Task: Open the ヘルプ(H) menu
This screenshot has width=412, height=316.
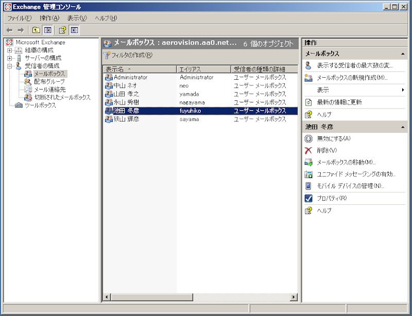Action: coord(106,18)
